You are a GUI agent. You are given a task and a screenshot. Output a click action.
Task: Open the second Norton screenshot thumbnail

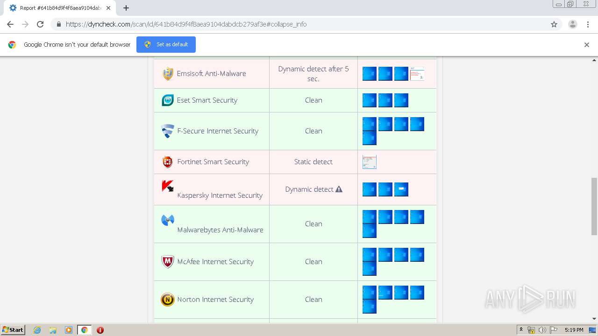[x=385, y=293]
